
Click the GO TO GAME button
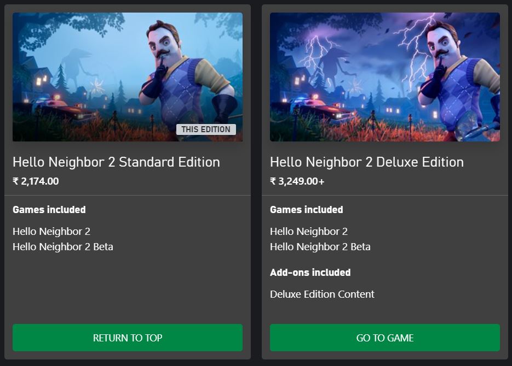[384, 338]
